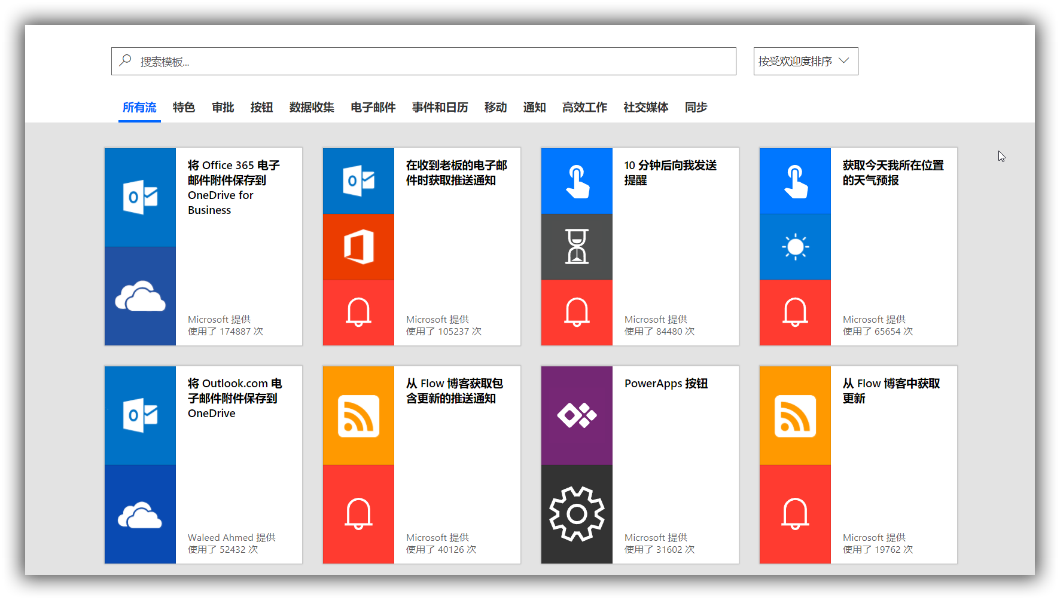Click the search magnifier icon
This screenshot has height=600, width=1060.
coord(125,61)
